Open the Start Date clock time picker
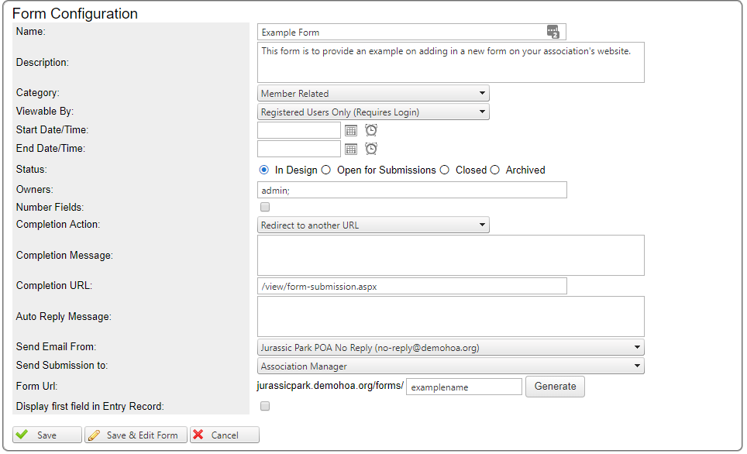The image size is (747, 454). (370, 129)
